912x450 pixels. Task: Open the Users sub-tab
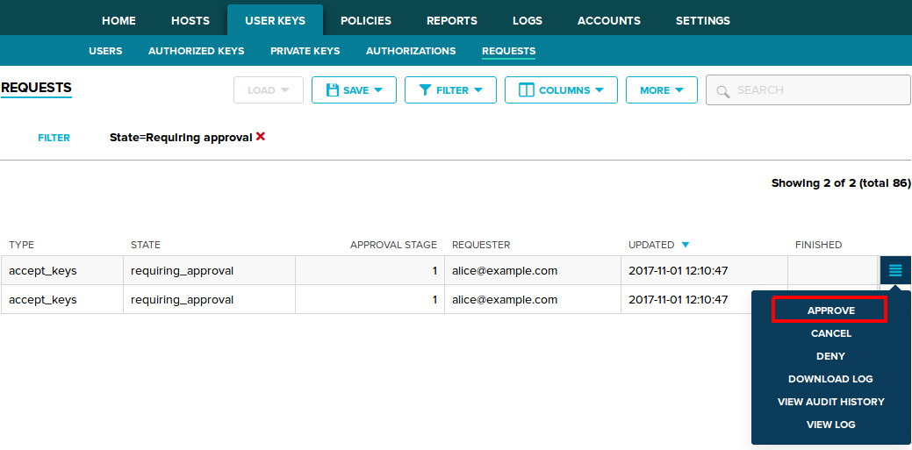pos(105,51)
